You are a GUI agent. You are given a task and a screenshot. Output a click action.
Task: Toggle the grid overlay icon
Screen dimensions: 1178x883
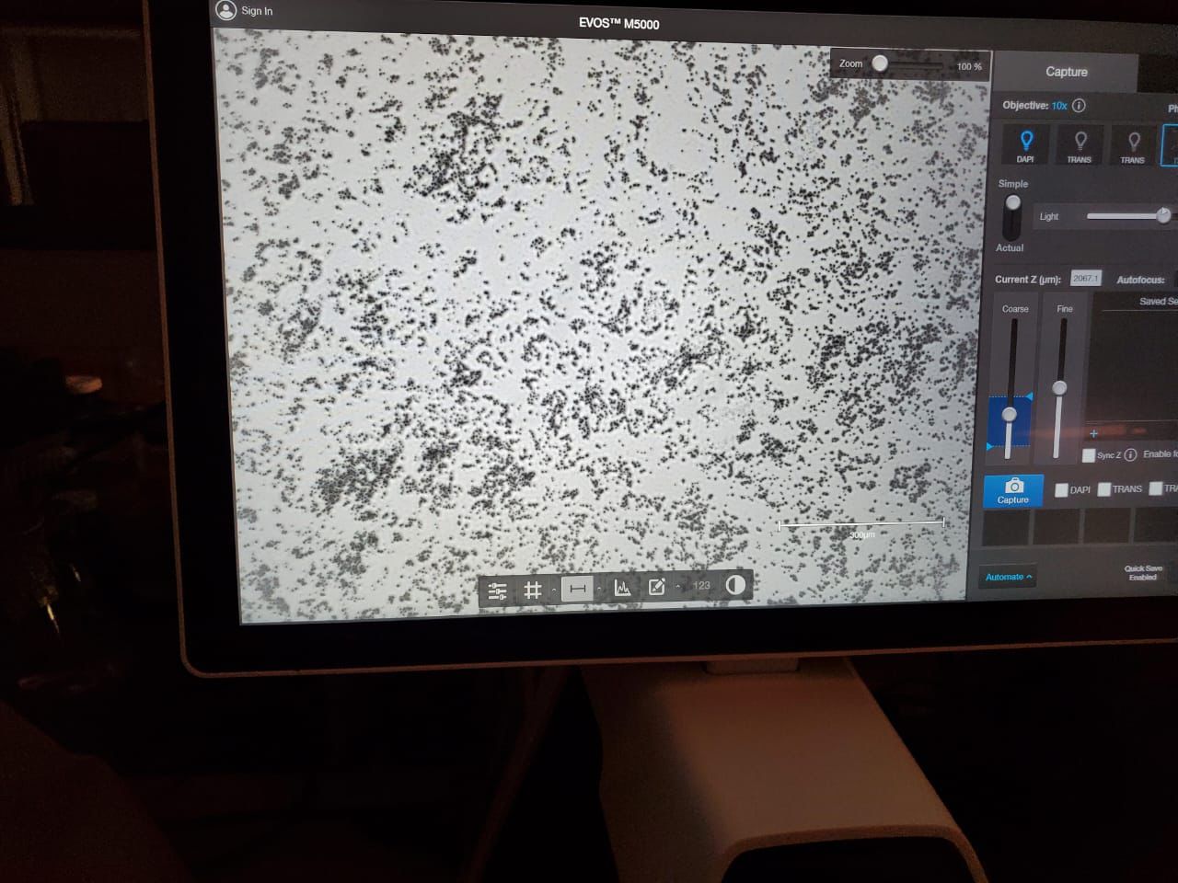532,590
